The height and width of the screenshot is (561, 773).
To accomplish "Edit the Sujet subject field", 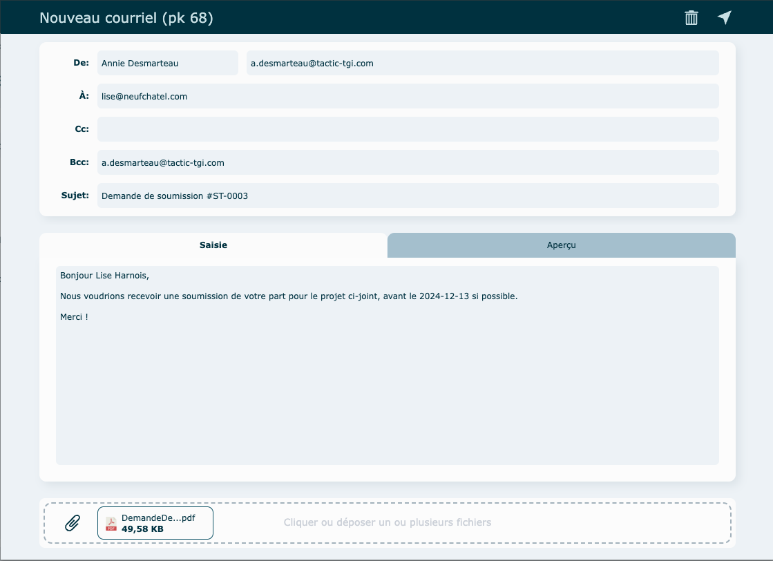I will (408, 196).
